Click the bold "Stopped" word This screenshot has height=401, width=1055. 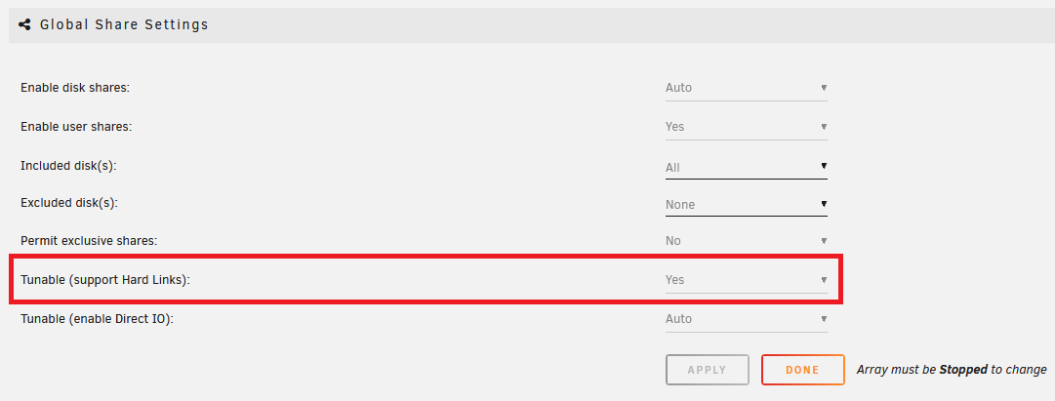tap(963, 370)
